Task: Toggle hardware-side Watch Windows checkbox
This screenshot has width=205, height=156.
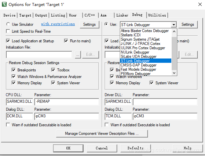Action: point(112,76)
